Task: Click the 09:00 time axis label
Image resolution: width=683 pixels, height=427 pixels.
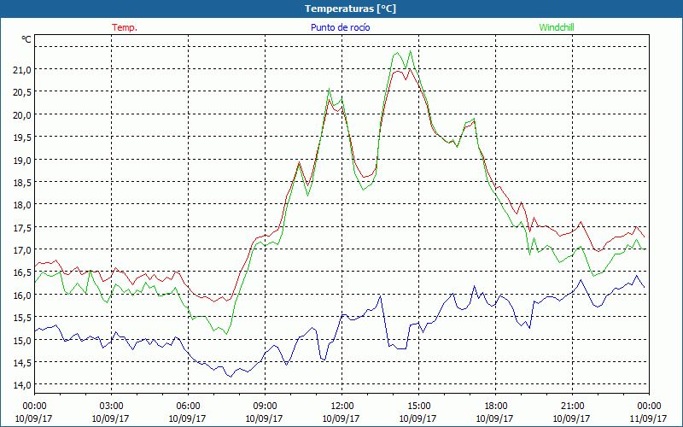Action: (265, 407)
